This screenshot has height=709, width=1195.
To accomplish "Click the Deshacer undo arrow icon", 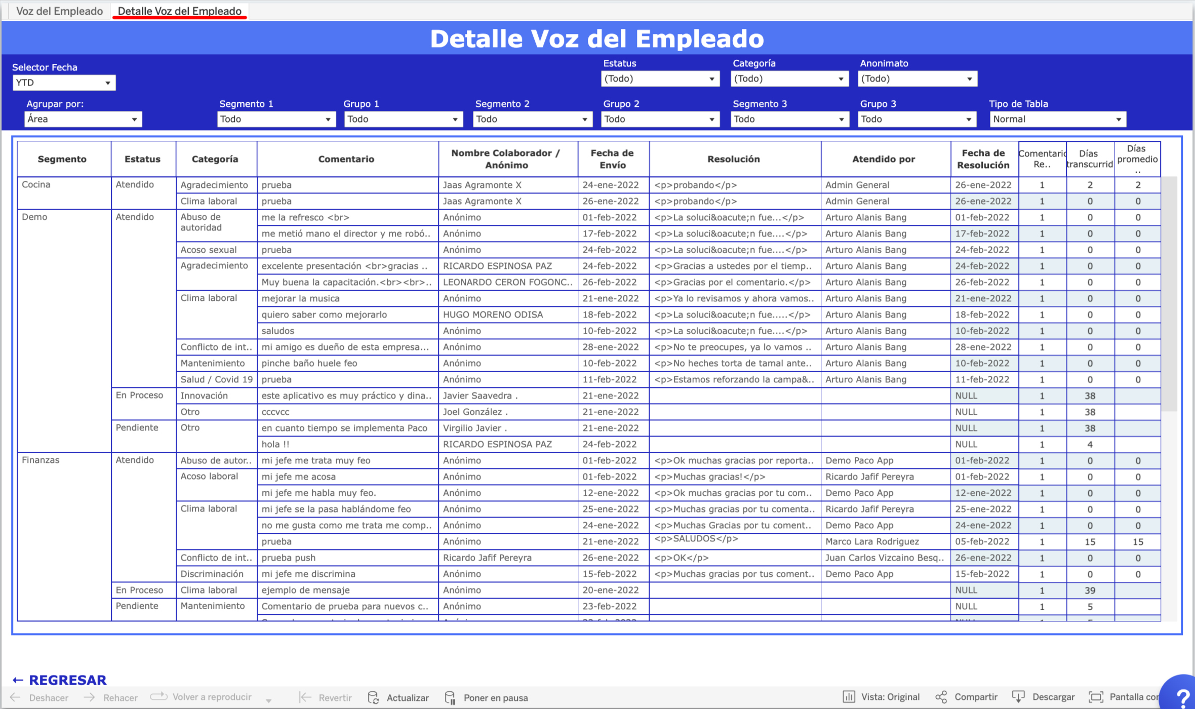I will pyautogui.click(x=15, y=697).
